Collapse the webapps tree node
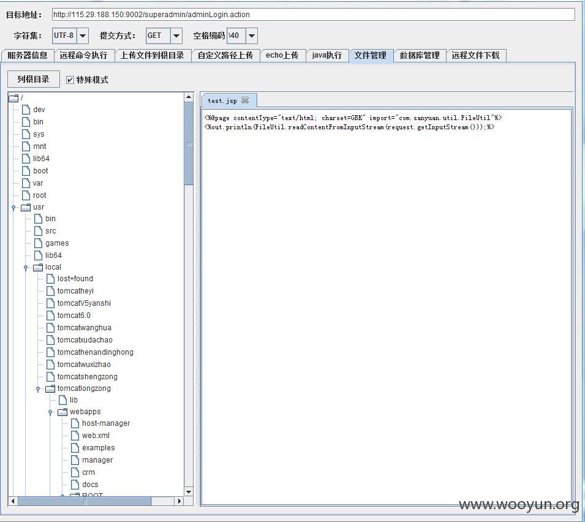The height and width of the screenshot is (522, 585). pos(50,412)
